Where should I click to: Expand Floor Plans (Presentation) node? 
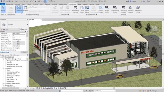pos(3,83)
